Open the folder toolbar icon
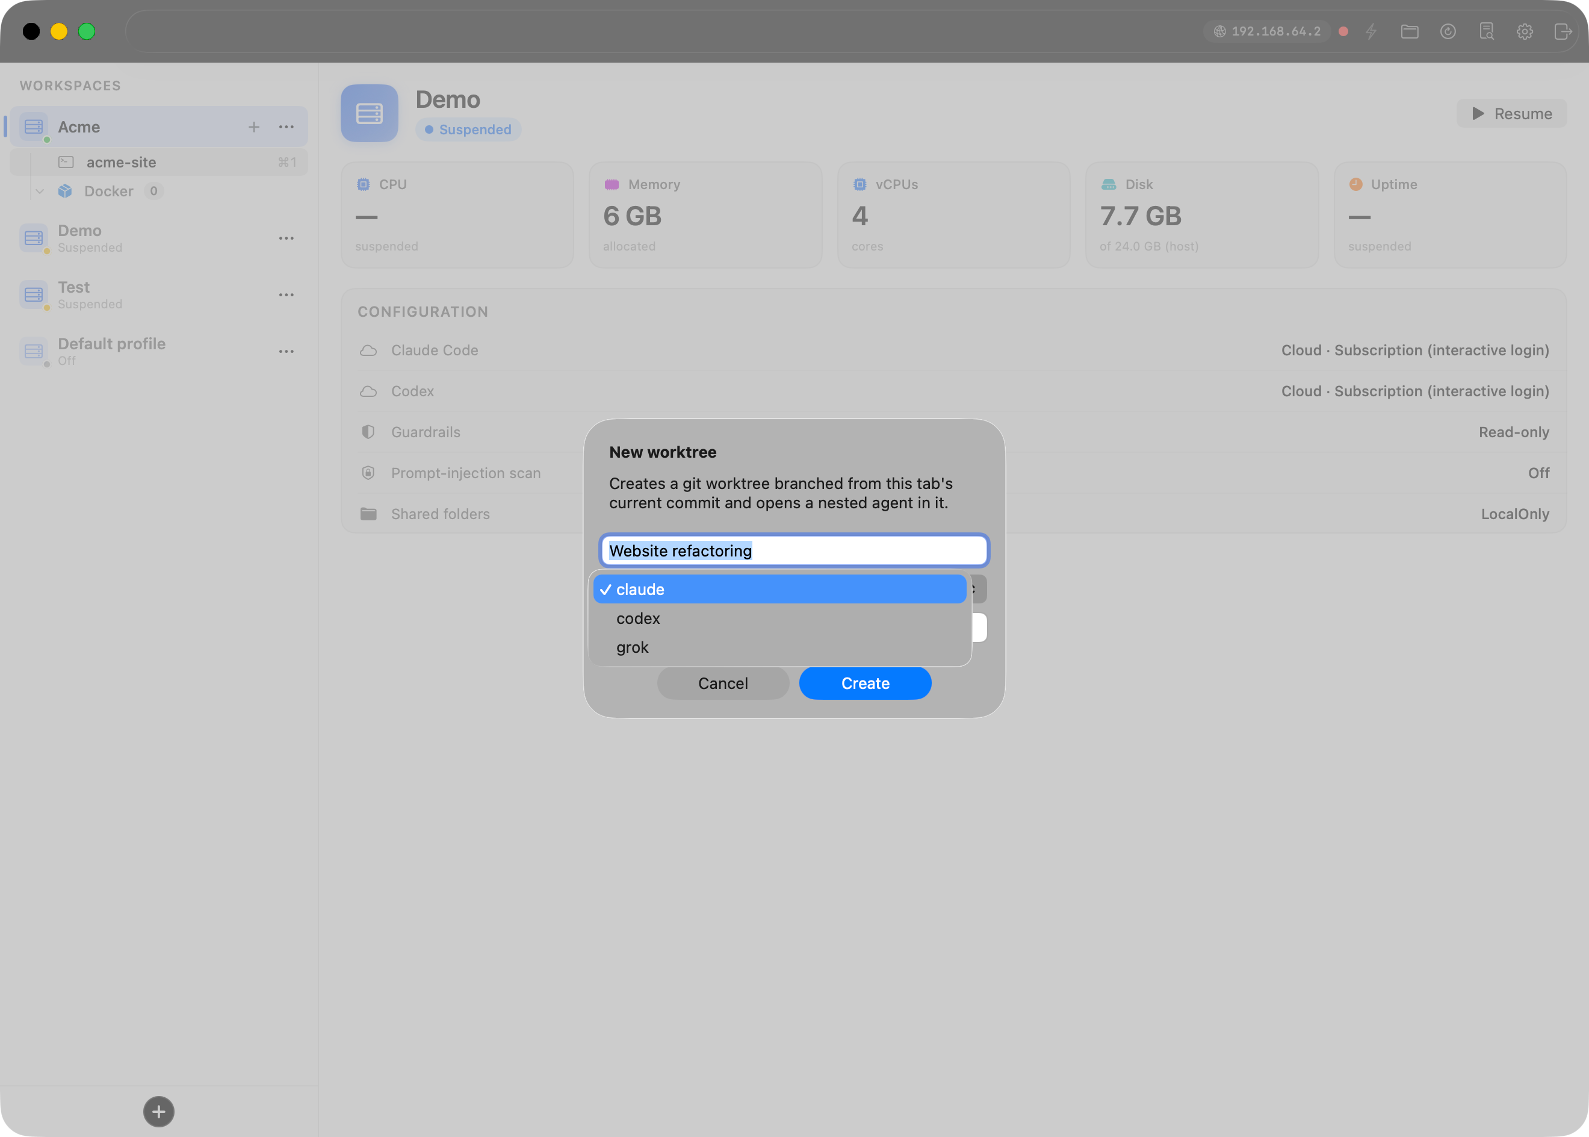 pos(1410,31)
